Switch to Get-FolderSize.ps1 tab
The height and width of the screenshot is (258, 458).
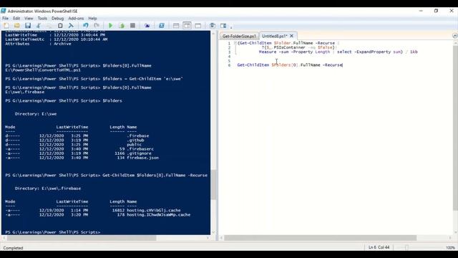239,36
